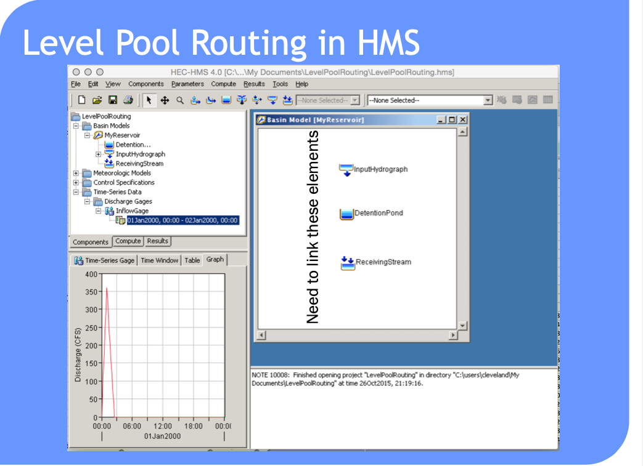This screenshot has height=466, width=643.
Task: Pick the Sink creation tool in the toolbar
Action: pyautogui.click(x=287, y=100)
